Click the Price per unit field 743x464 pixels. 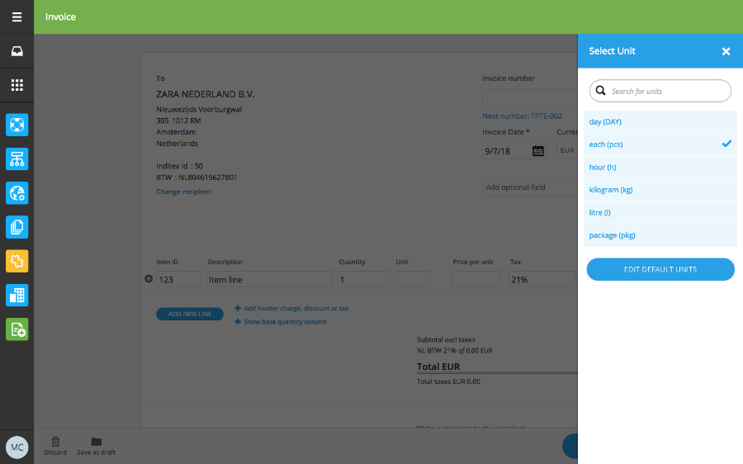click(x=476, y=279)
